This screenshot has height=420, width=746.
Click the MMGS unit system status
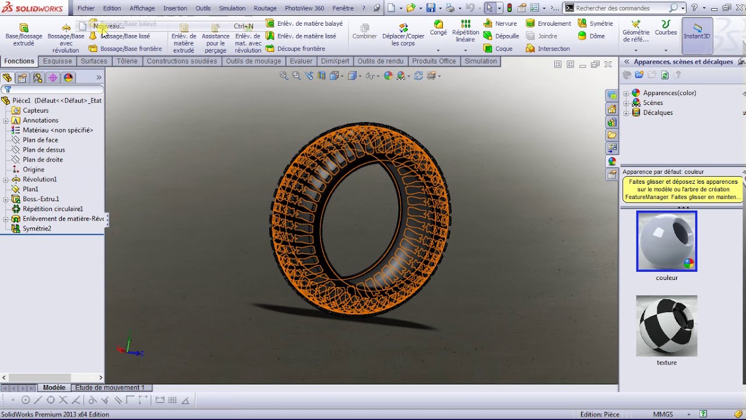[x=663, y=414]
